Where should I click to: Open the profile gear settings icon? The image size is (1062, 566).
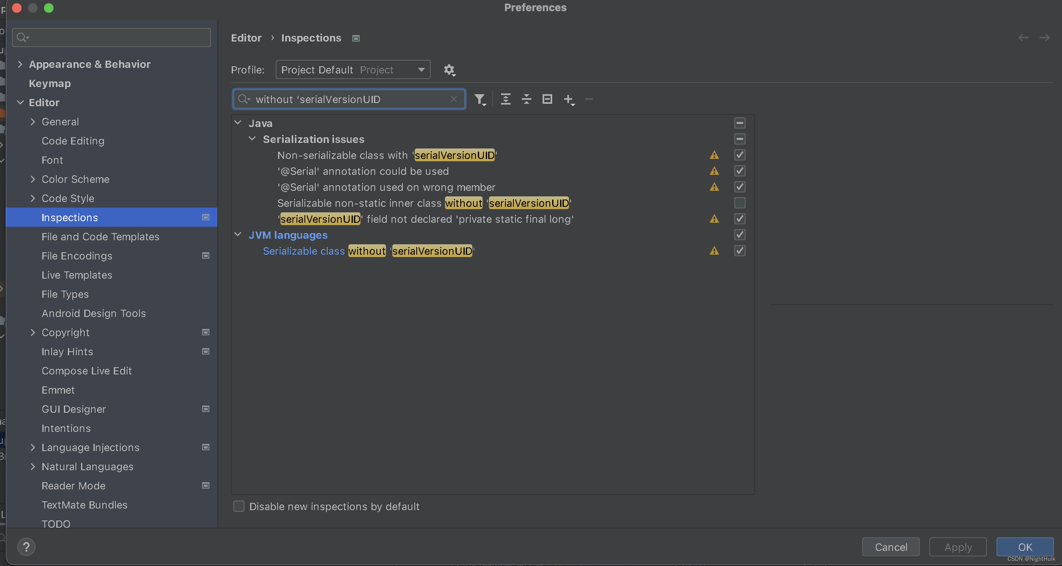pos(449,70)
